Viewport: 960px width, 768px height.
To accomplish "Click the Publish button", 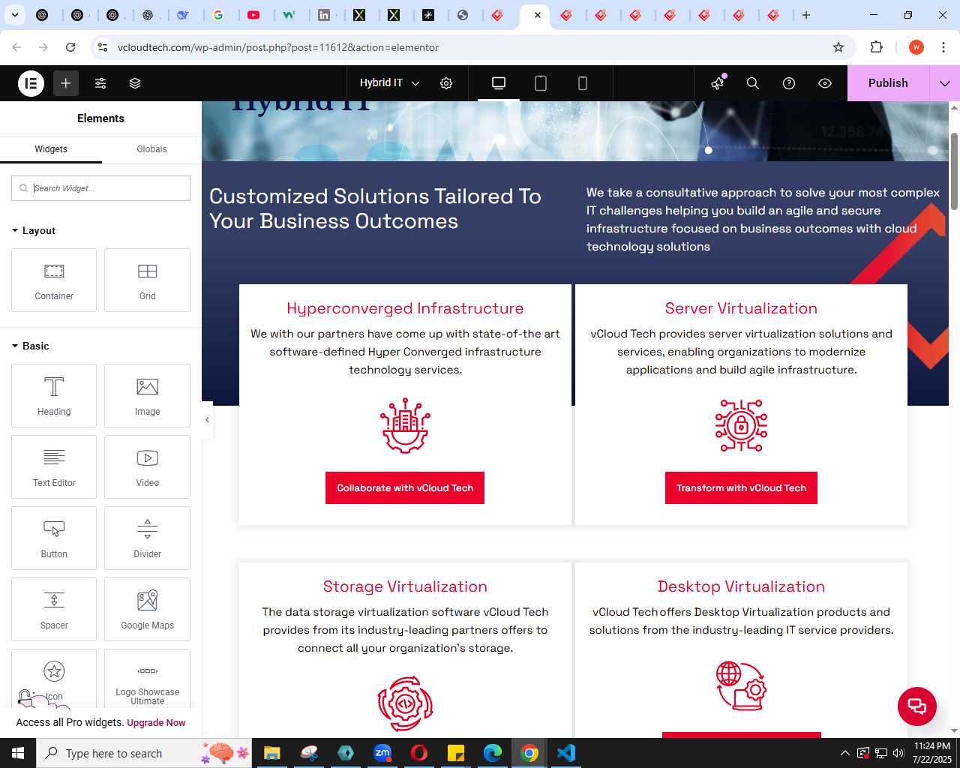I will coord(888,83).
